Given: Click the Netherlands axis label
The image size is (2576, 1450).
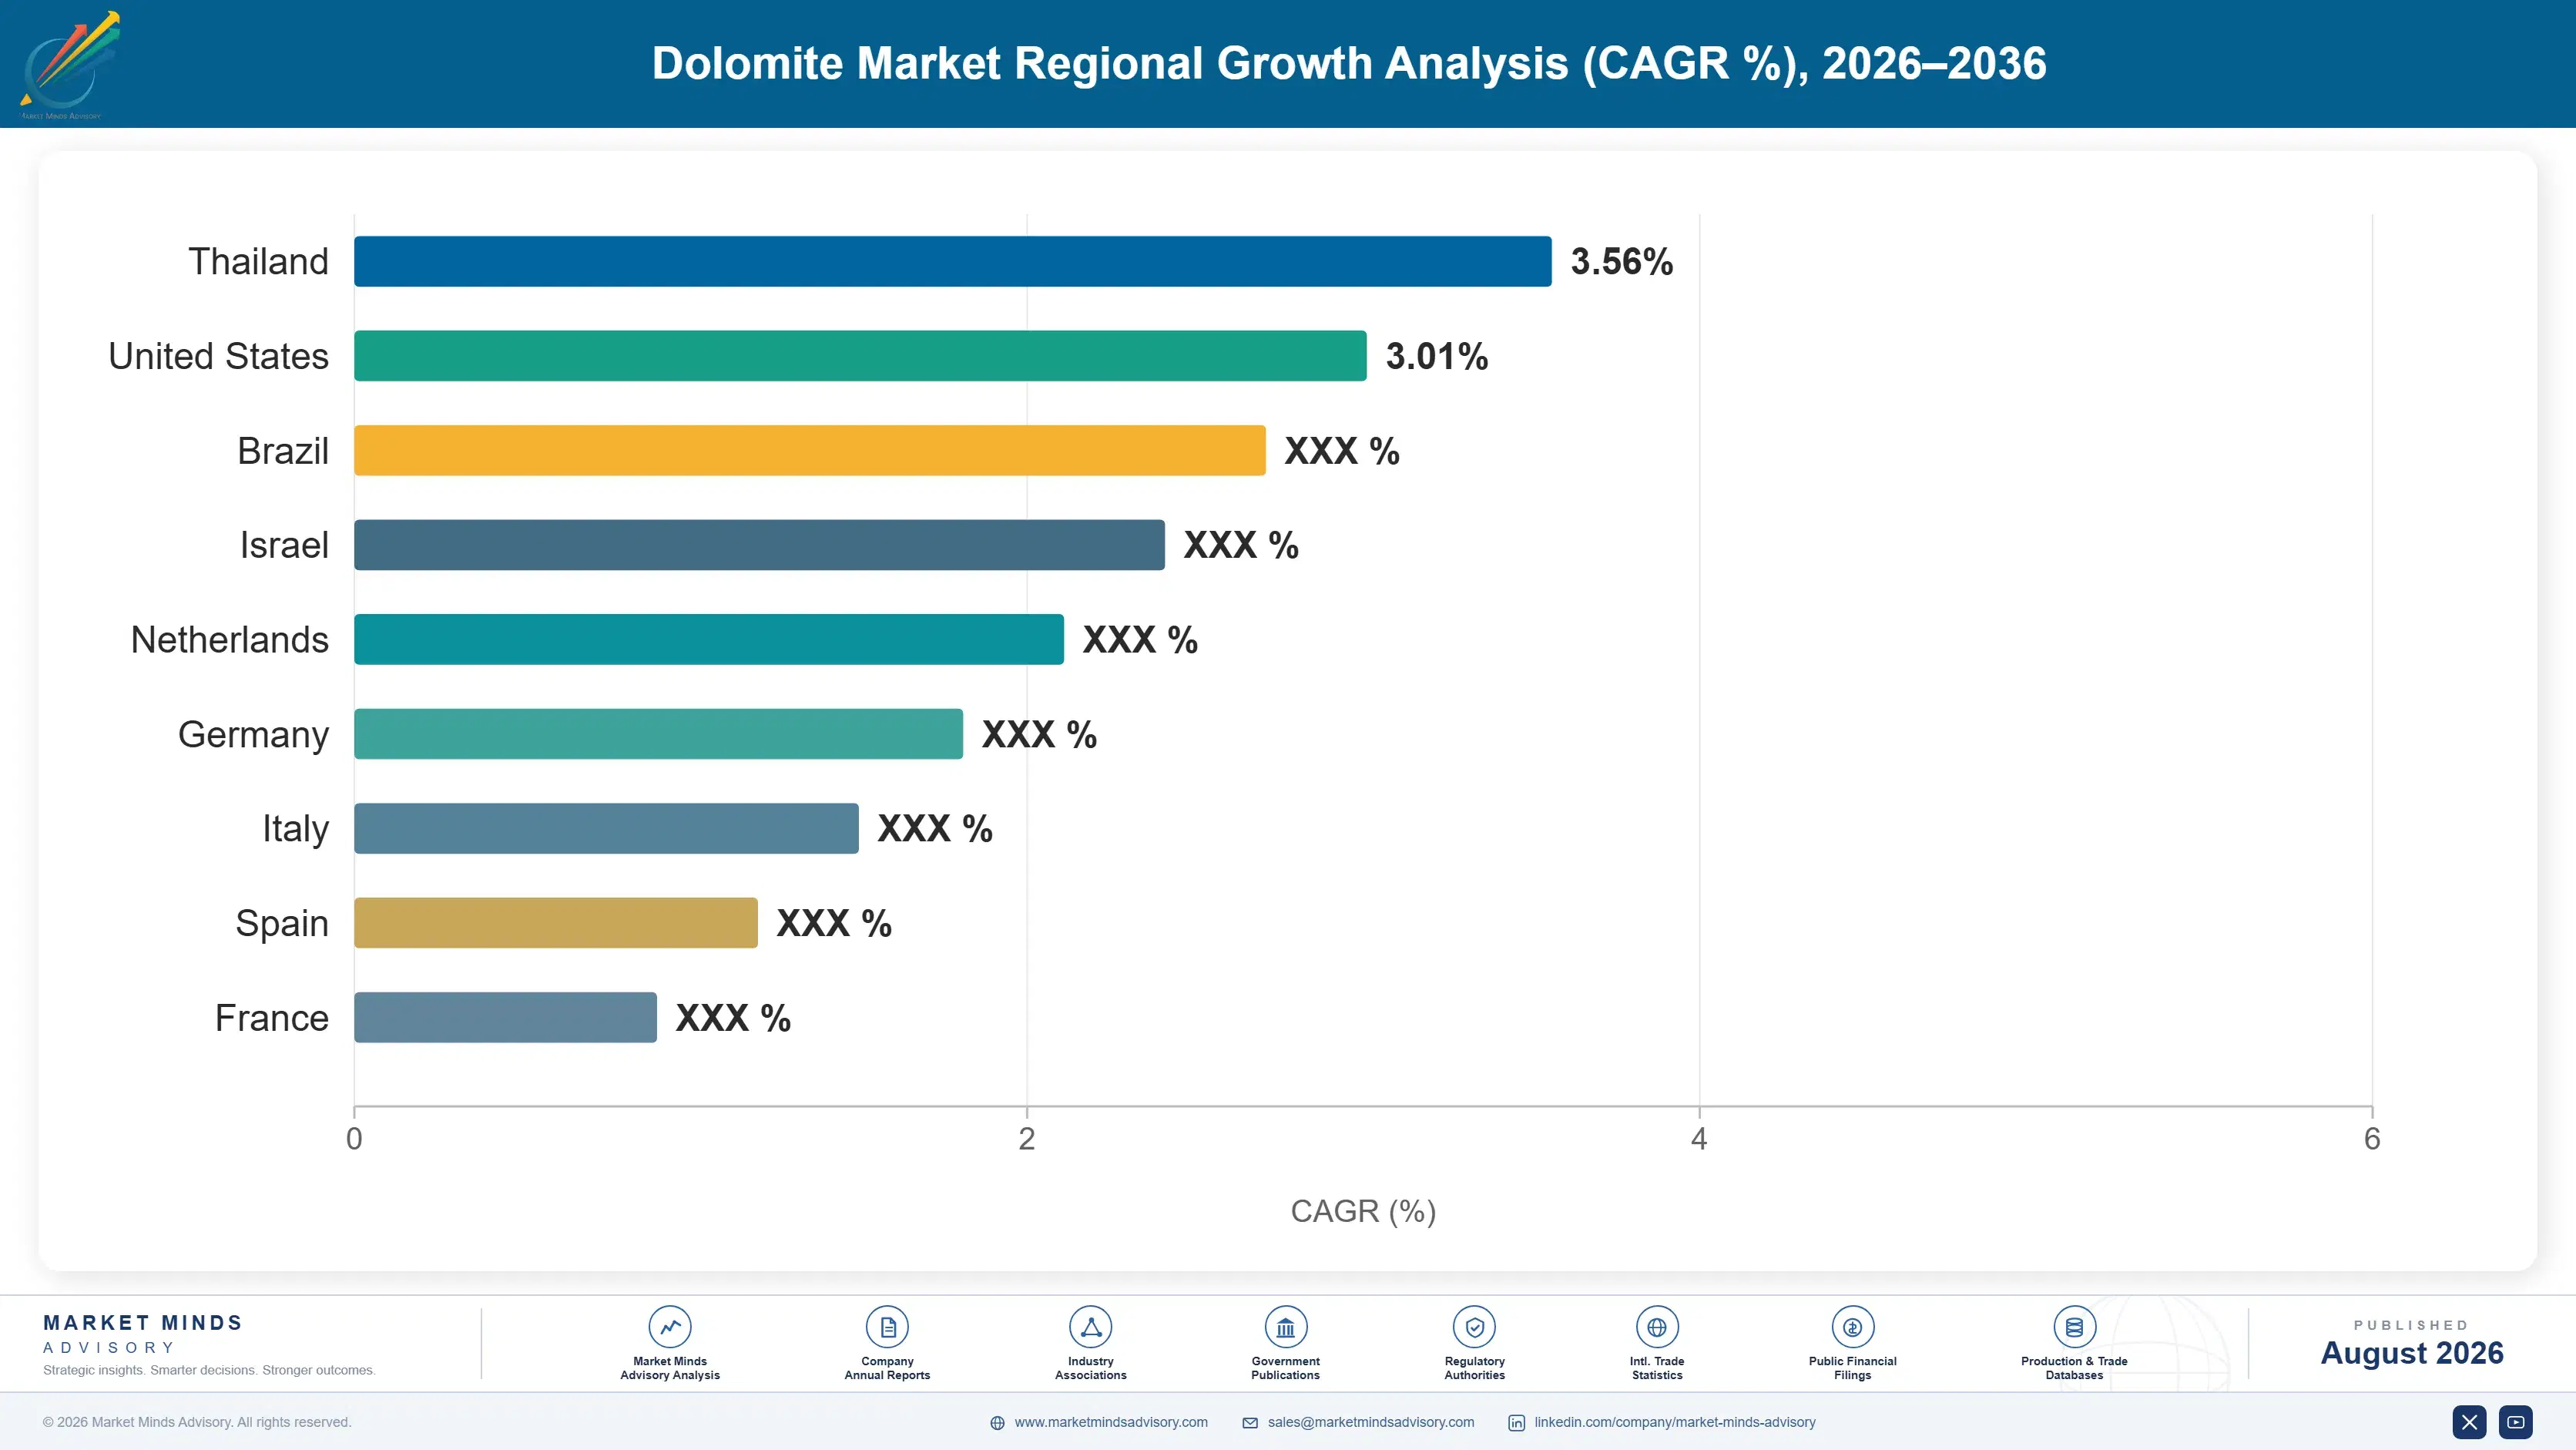Looking at the screenshot, I should click(229, 639).
